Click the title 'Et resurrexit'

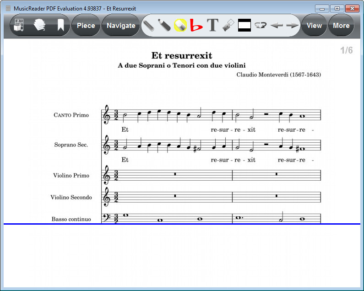click(x=182, y=55)
